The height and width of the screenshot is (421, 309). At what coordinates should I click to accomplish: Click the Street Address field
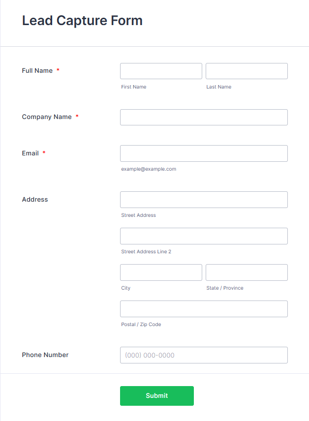tap(204, 200)
